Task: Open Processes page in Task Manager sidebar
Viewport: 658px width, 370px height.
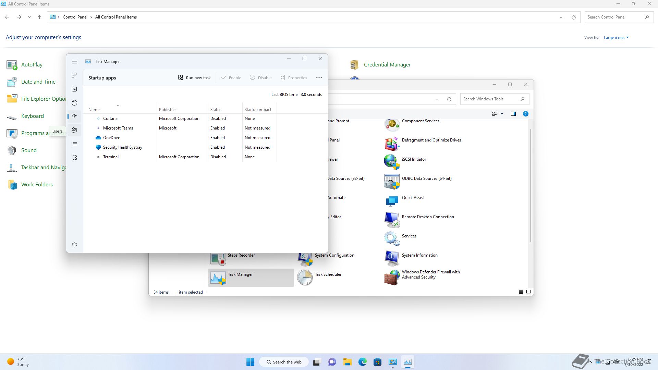Action: pos(74,75)
